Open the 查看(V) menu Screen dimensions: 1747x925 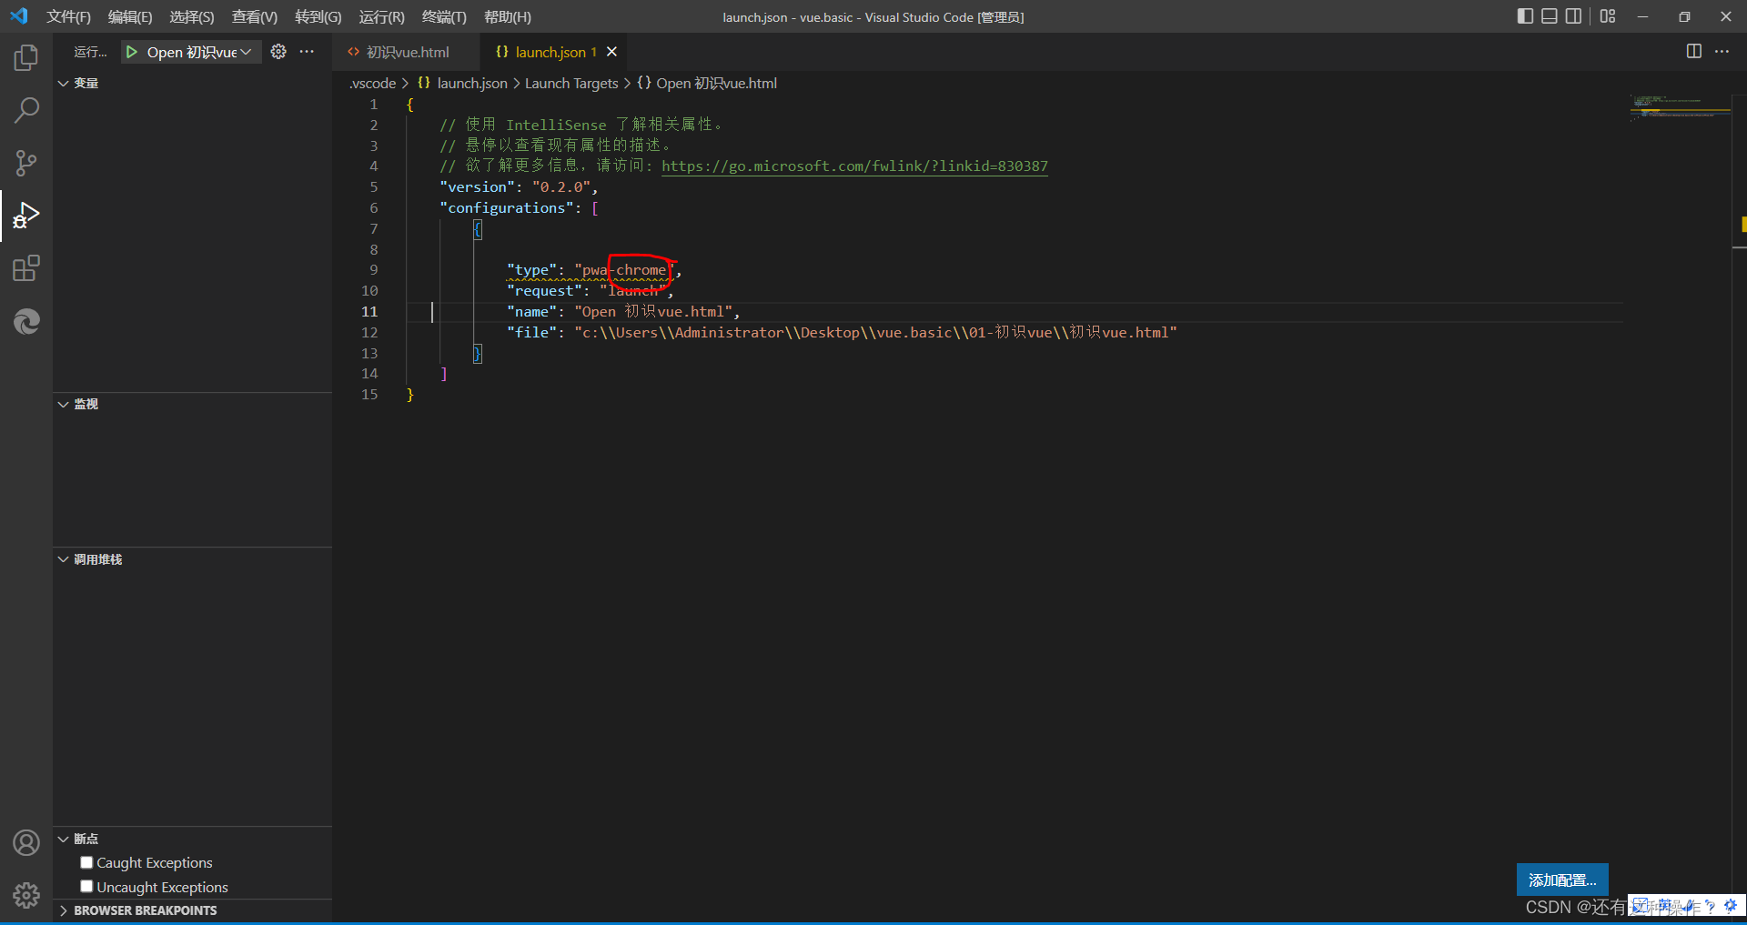point(255,17)
